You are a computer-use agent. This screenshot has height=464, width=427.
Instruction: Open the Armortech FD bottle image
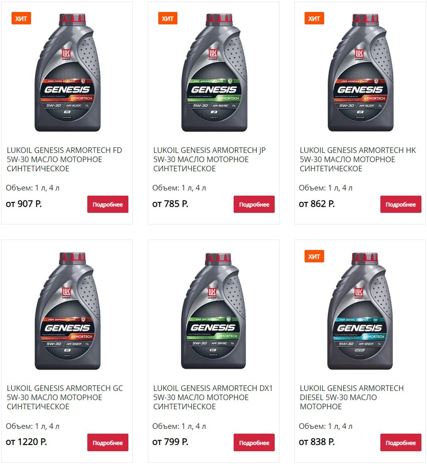(x=67, y=73)
